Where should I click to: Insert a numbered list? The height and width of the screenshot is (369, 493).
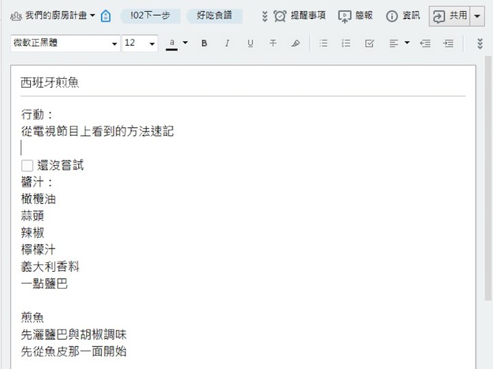point(346,43)
